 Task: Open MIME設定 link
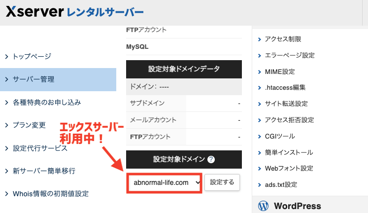pyautogui.click(x=280, y=71)
